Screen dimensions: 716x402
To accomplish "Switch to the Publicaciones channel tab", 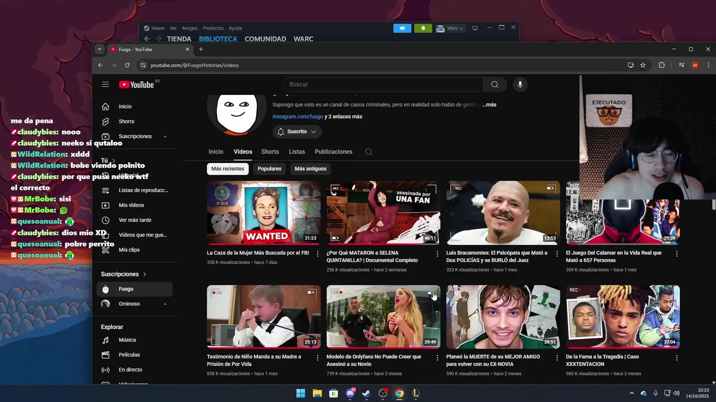I will 333,152.
